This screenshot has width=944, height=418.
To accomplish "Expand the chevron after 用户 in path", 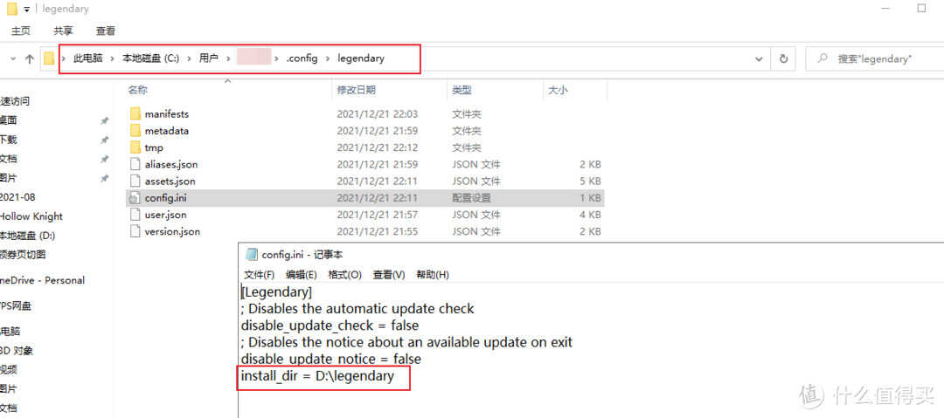I will tap(228, 58).
